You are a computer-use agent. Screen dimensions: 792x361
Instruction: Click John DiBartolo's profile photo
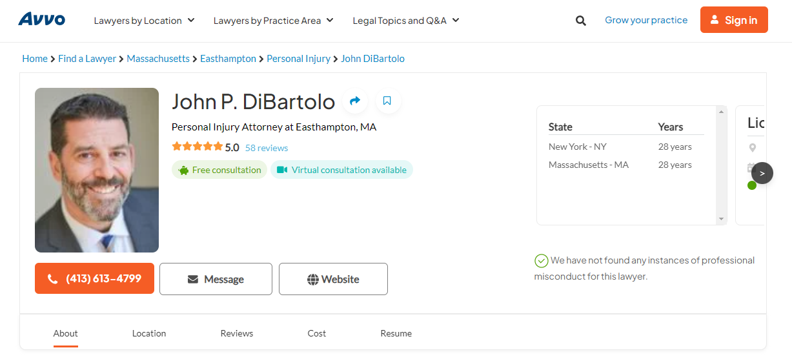[97, 170]
